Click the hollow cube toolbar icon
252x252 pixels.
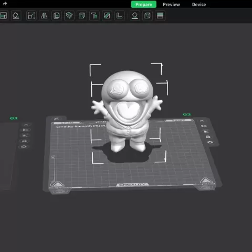tap(82, 16)
